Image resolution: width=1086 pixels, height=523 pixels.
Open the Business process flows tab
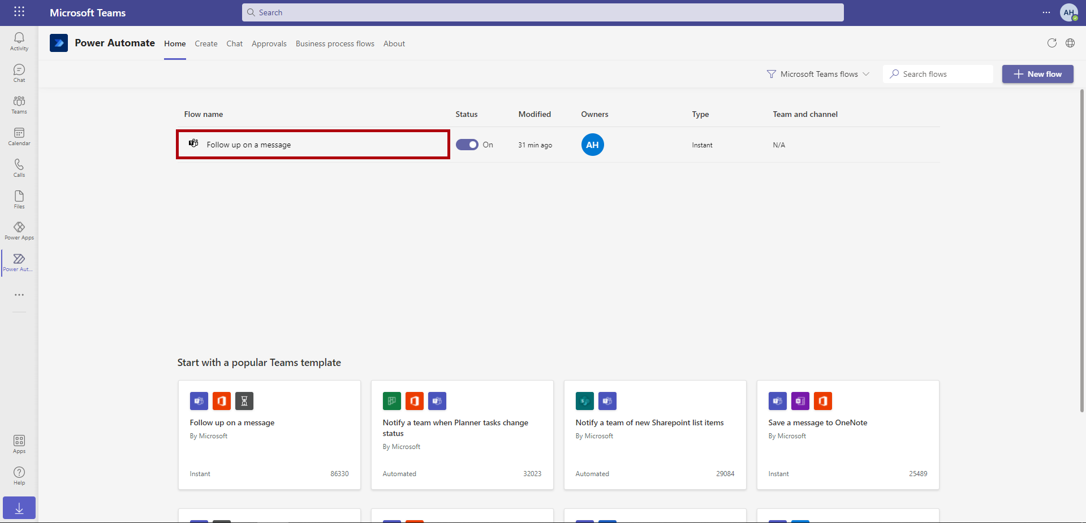coord(335,43)
